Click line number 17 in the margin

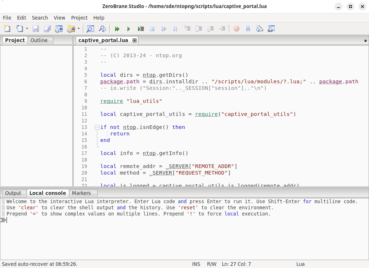(x=85, y=153)
